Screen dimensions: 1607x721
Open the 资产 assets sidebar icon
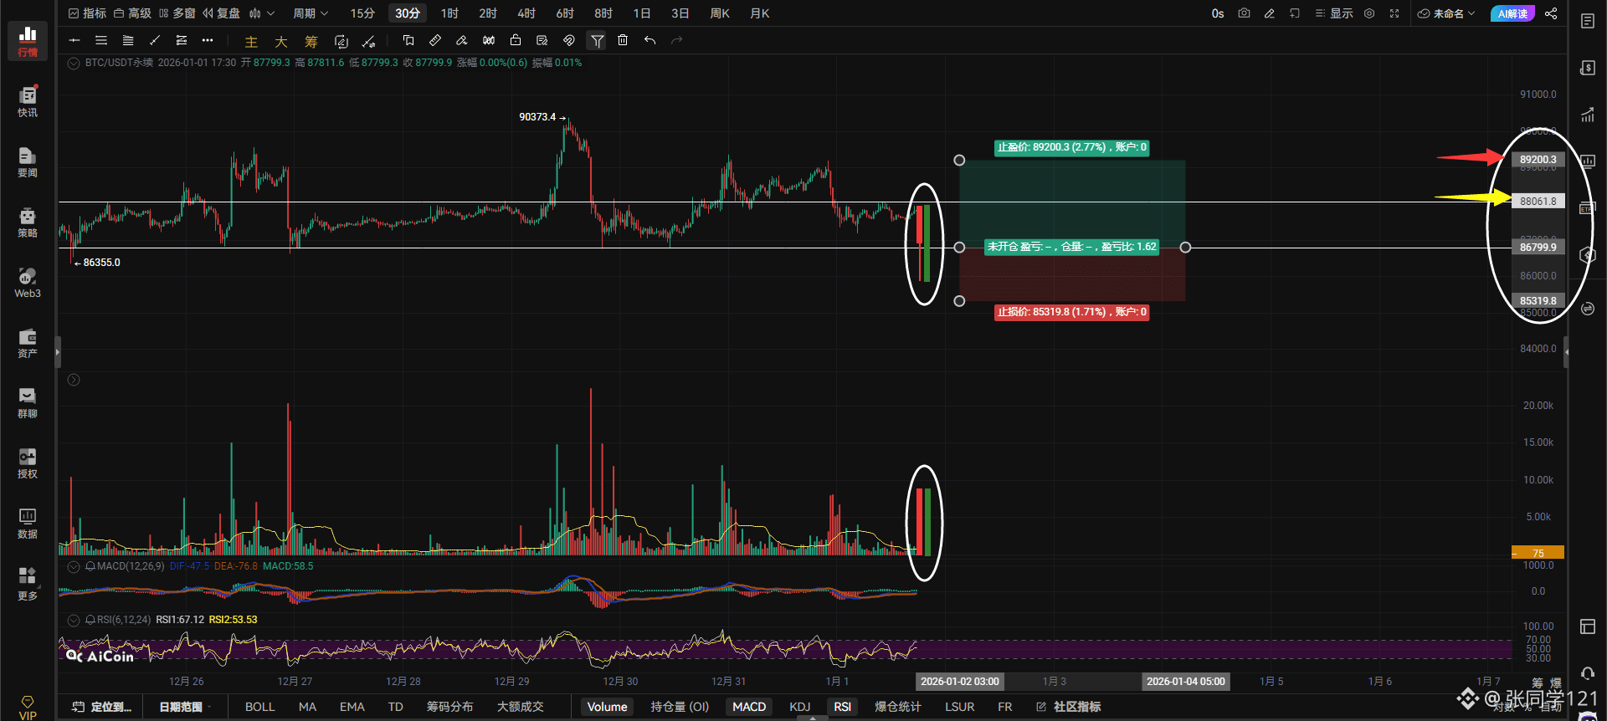coord(28,342)
